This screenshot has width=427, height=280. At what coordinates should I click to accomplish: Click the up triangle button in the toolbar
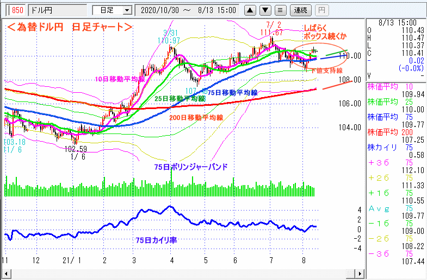click(250, 10)
